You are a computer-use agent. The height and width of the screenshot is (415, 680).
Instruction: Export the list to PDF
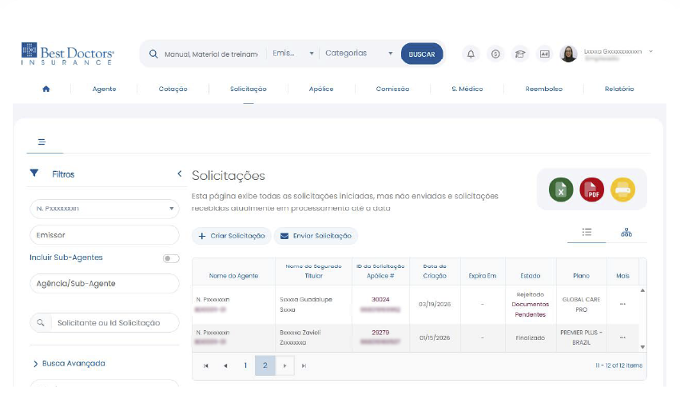point(591,190)
